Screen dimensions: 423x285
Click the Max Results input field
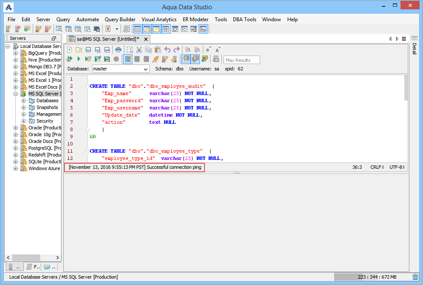242,60
